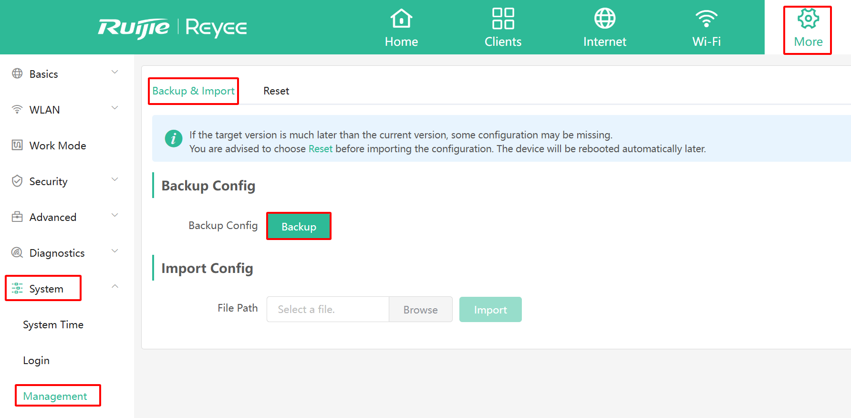Click the Home house icon
Image resolution: width=851 pixels, height=418 pixels.
click(401, 19)
